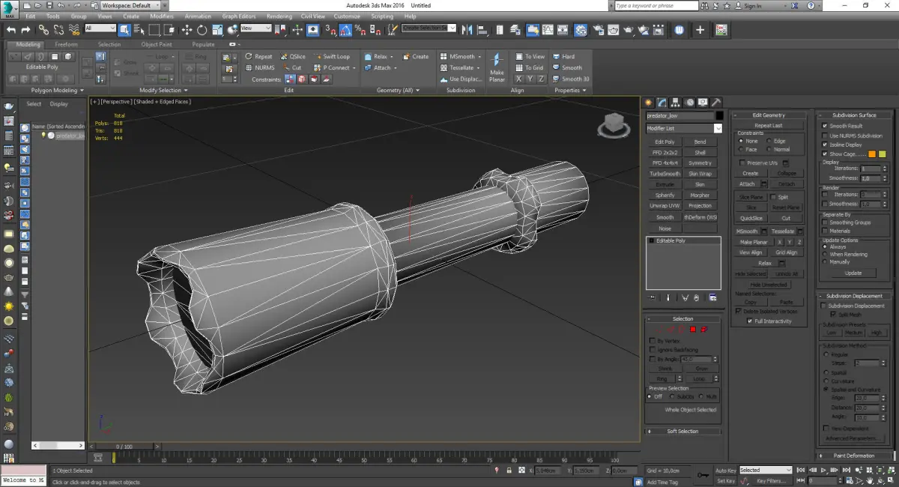Select the Edge constraint radio button
This screenshot has width=899, height=487.
769,141
